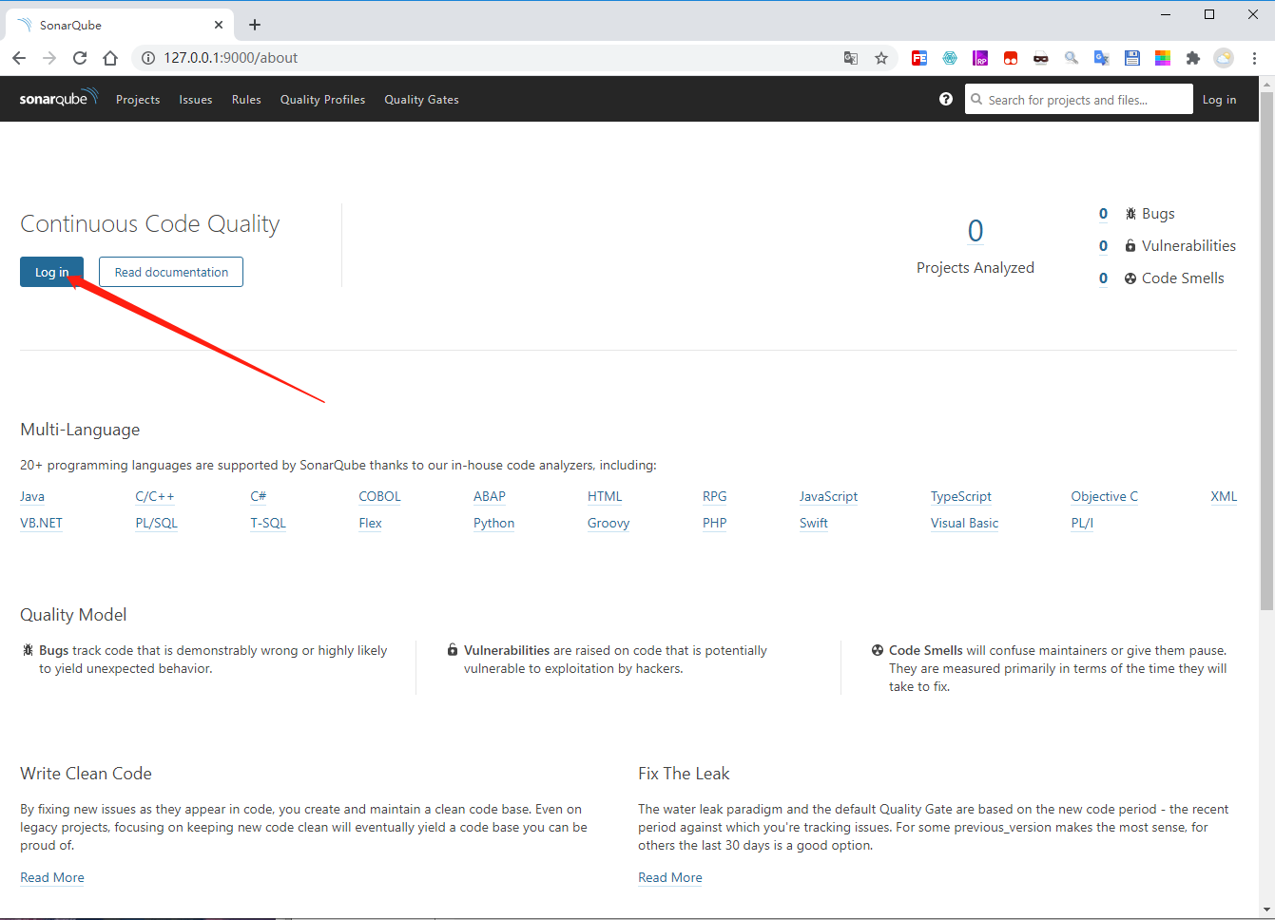Close the SonarQube browser tab
Viewport: 1275px width, 920px height.
[219, 25]
